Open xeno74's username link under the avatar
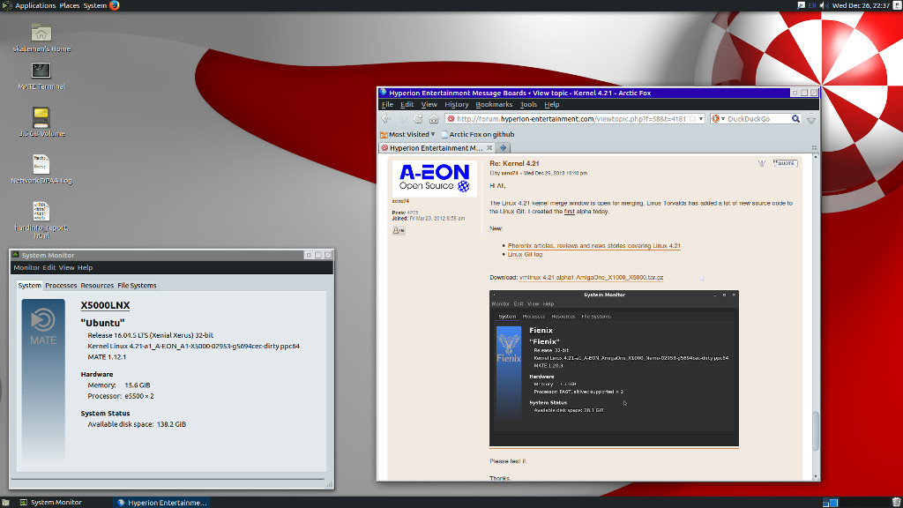The image size is (903, 508). click(x=400, y=201)
